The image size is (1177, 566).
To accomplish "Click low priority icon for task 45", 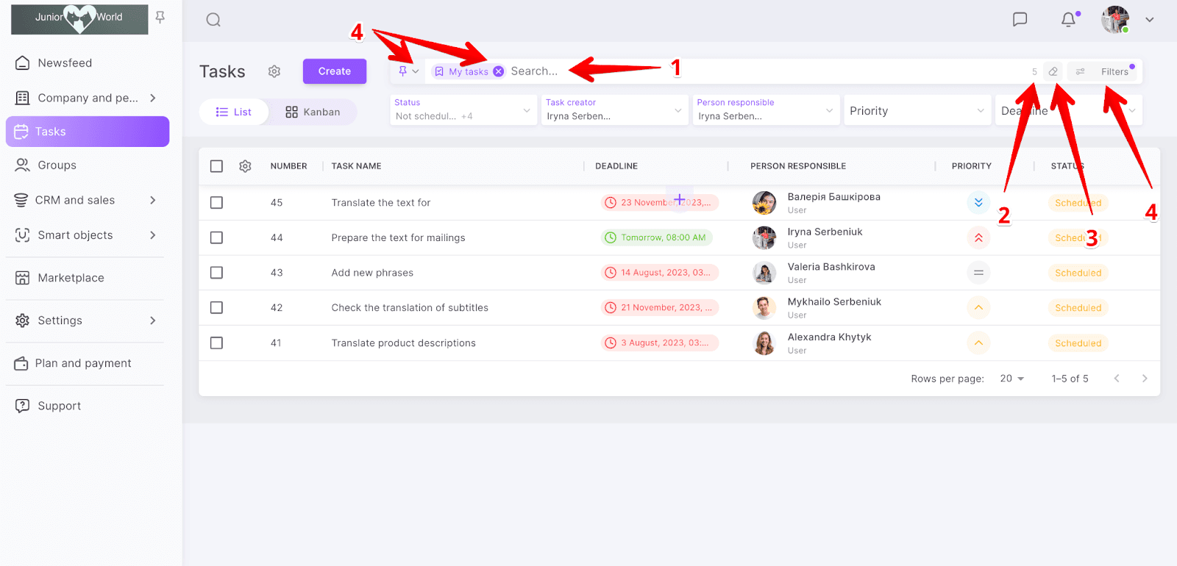I will [978, 202].
